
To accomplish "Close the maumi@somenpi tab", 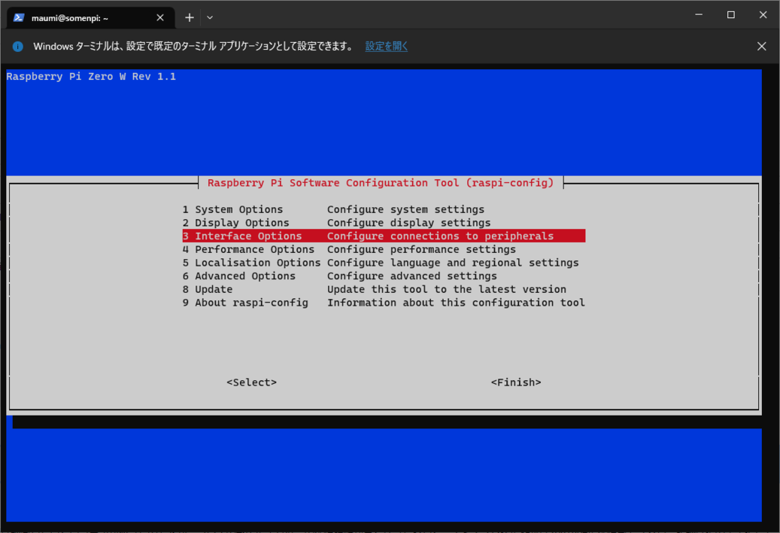I will [160, 18].
